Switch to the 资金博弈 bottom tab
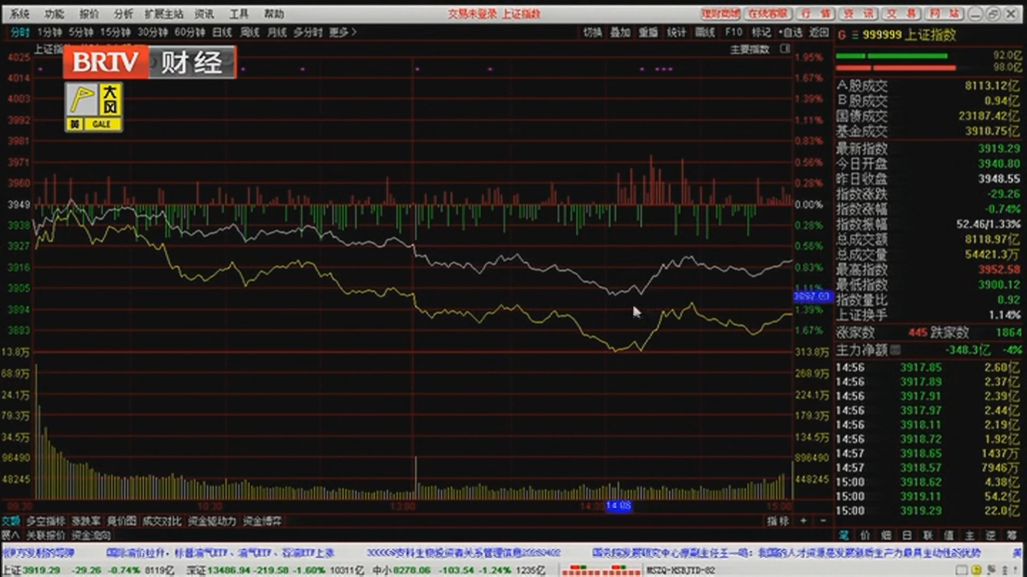 click(x=263, y=521)
